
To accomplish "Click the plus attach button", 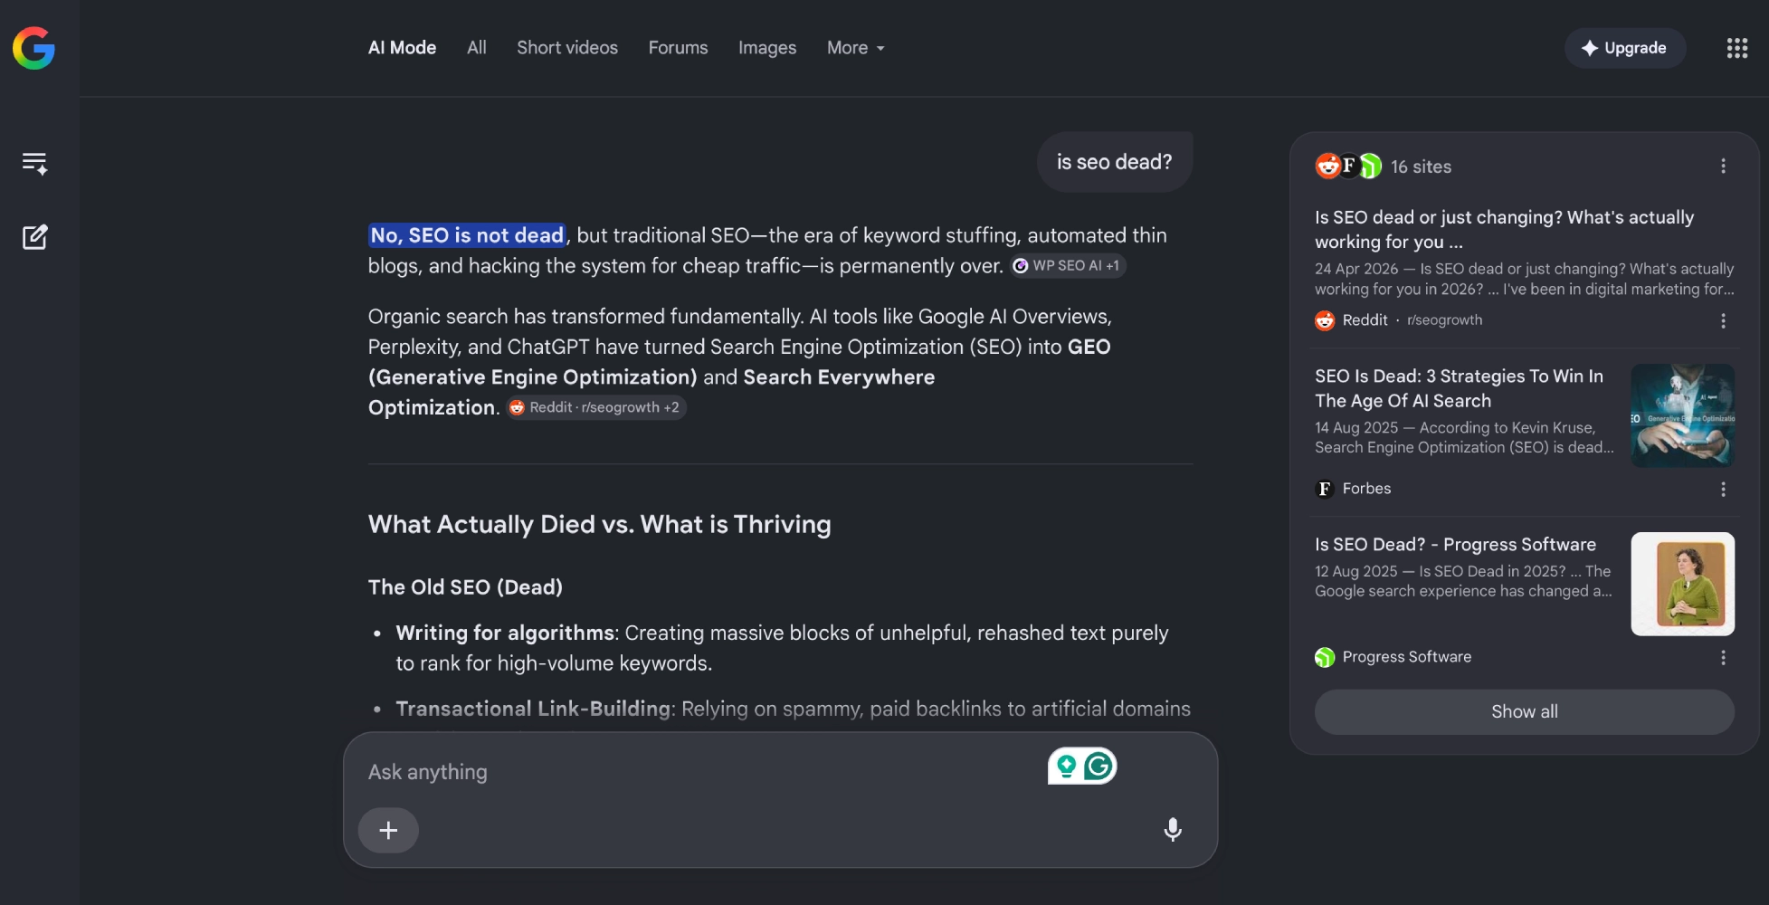I will (388, 830).
